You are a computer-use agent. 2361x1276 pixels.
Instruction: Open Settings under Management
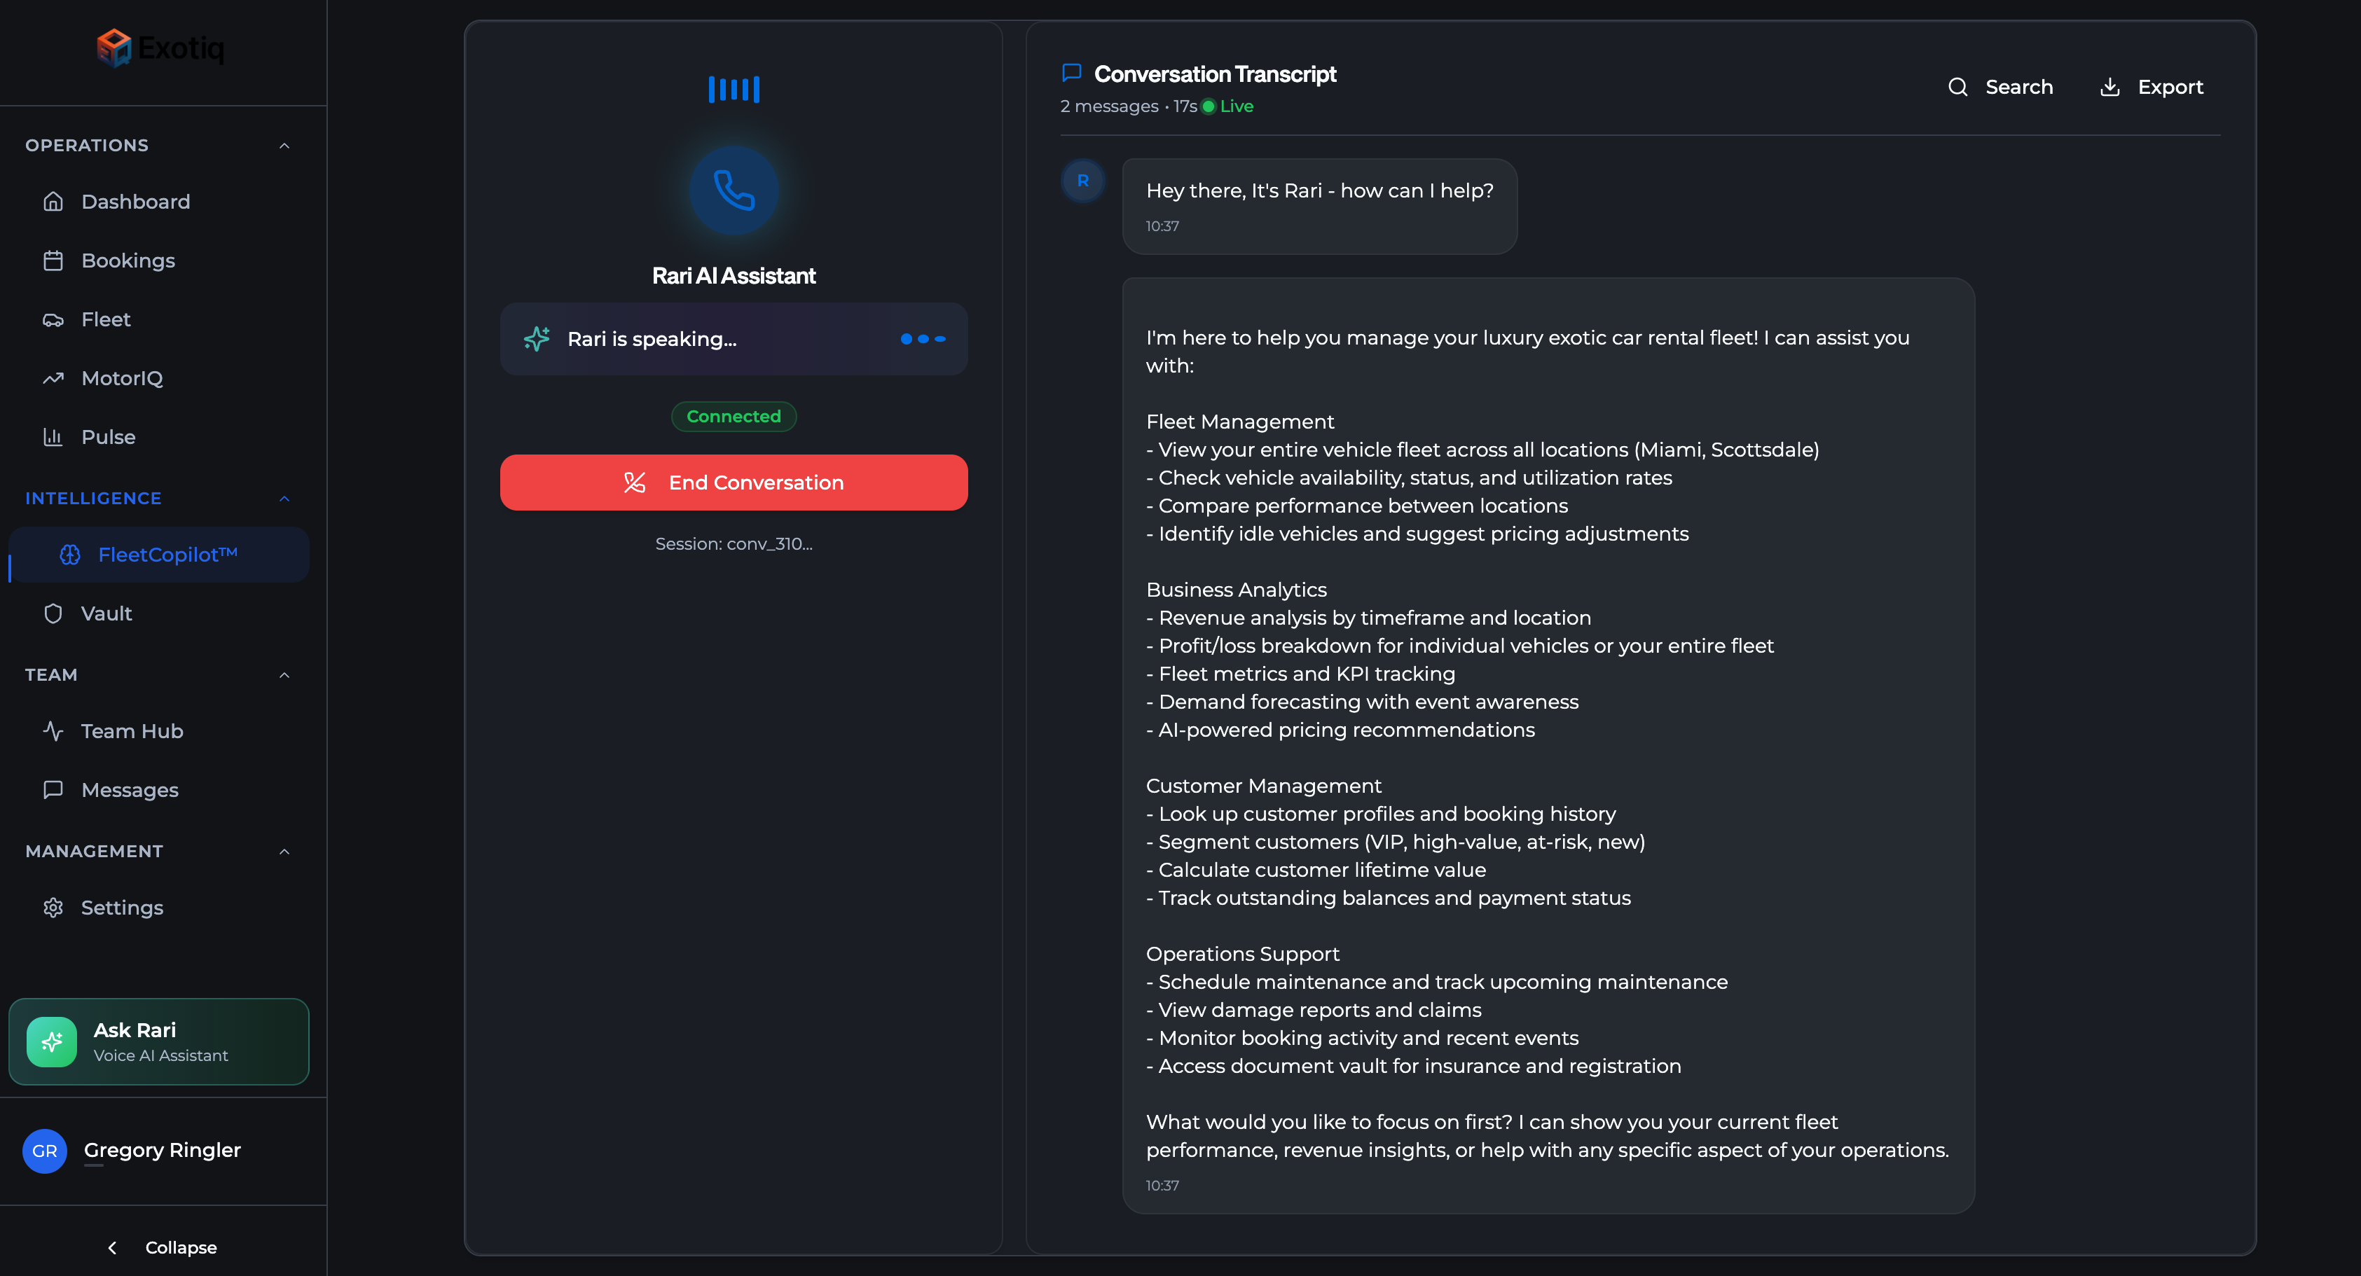tap(123, 908)
